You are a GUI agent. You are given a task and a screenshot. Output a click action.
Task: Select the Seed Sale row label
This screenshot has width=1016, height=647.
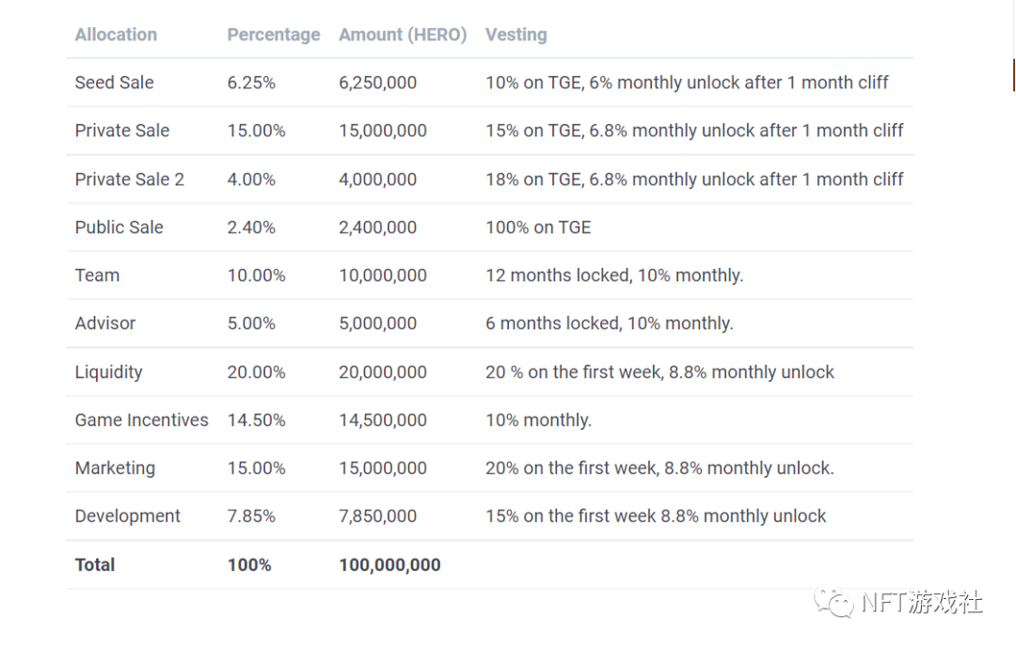coord(114,83)
